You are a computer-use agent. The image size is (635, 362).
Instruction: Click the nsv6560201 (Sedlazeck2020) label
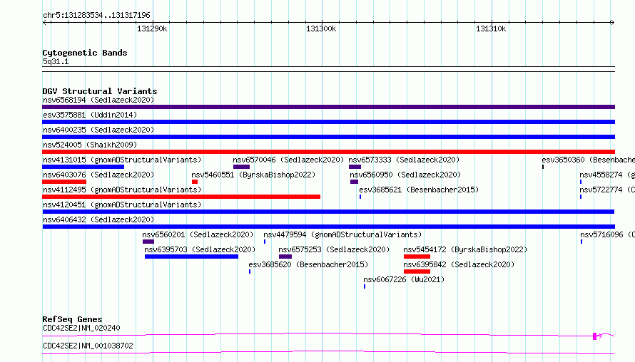point(198,234)
